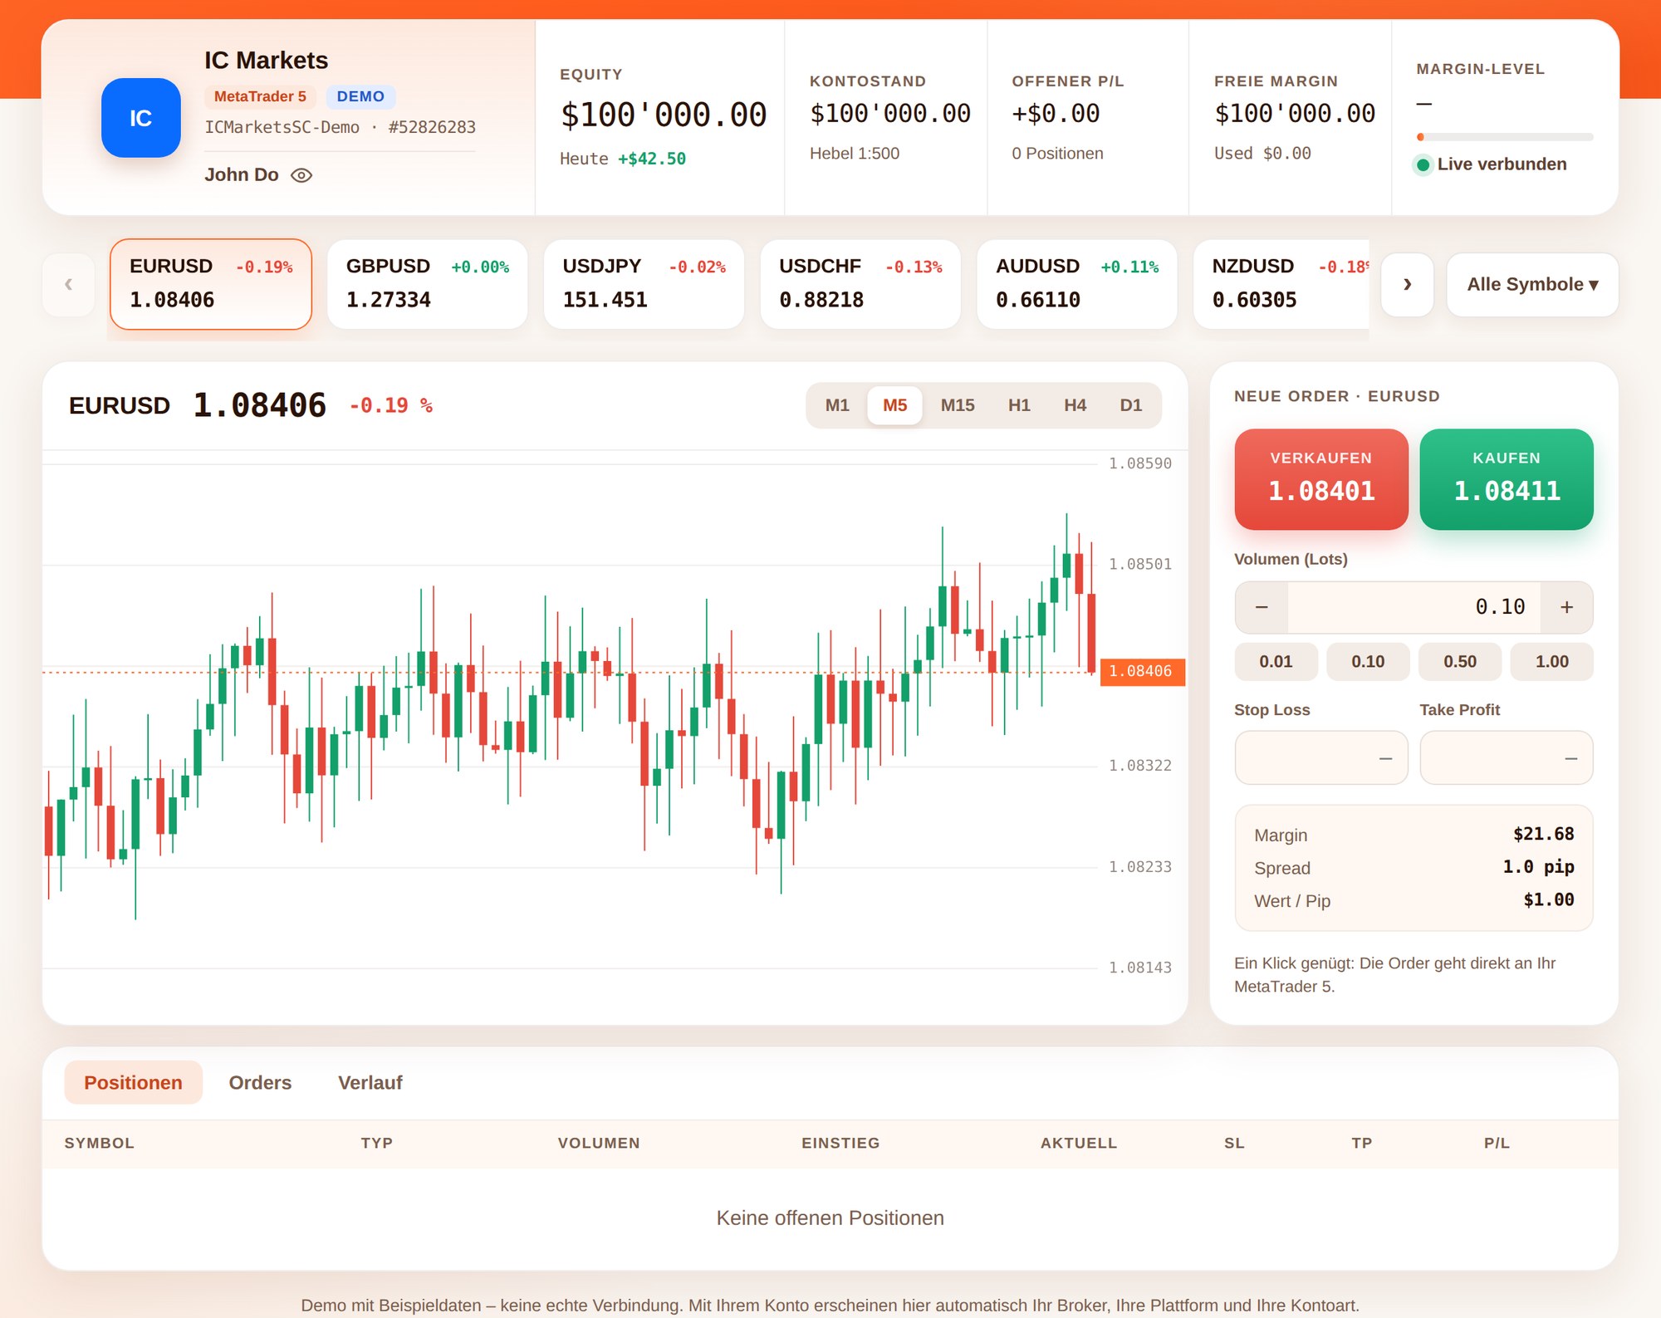Set volume preset 0.01

pyautogui.click(x=1276, y=662)
